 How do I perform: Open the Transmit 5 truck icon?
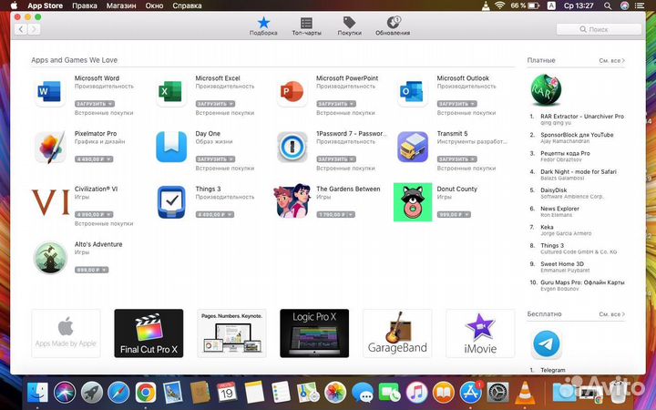(413, 147)
